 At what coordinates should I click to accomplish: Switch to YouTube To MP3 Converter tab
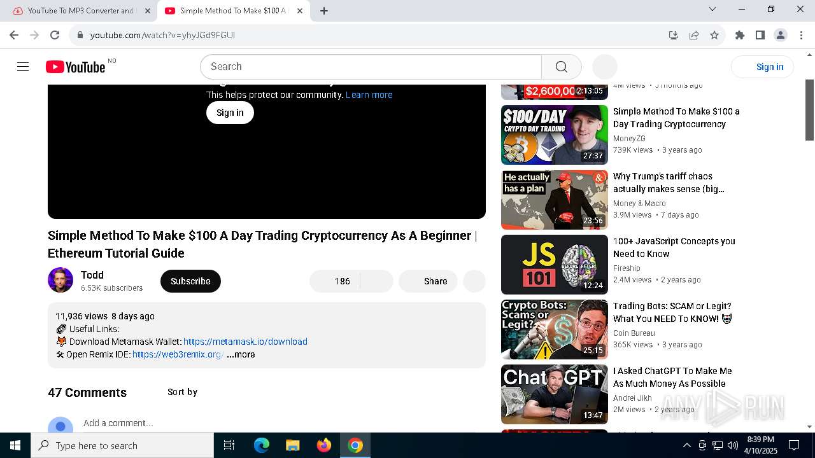(80, 11)
